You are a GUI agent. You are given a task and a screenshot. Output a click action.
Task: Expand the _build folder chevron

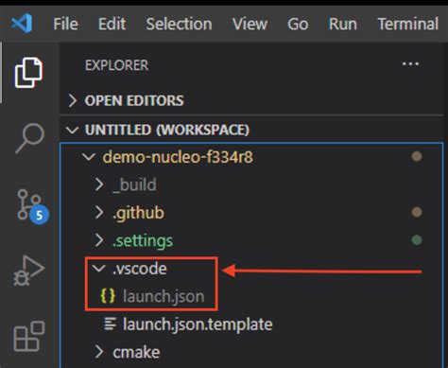[99, 184]
